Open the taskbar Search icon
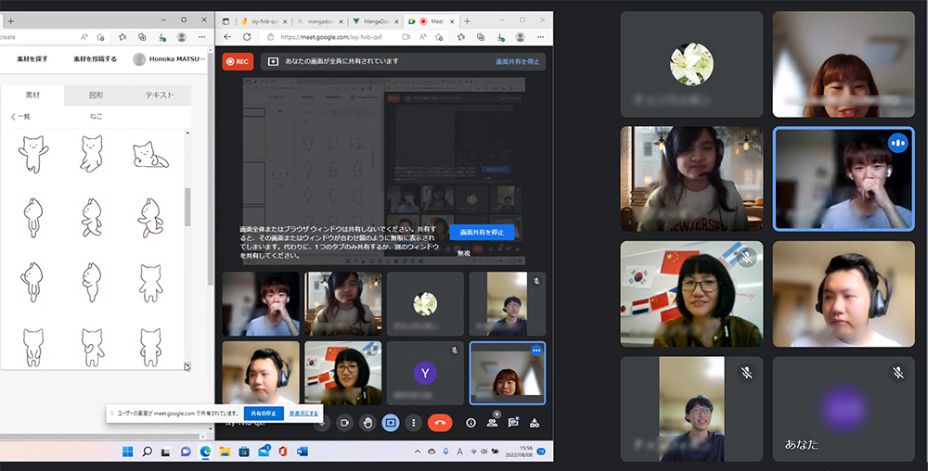The height and width of the screenshot is (471, 928). point(147,452)
